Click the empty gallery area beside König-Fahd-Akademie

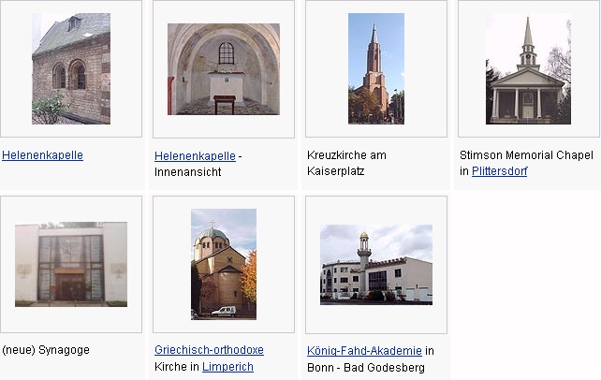[x=528, y=285]
